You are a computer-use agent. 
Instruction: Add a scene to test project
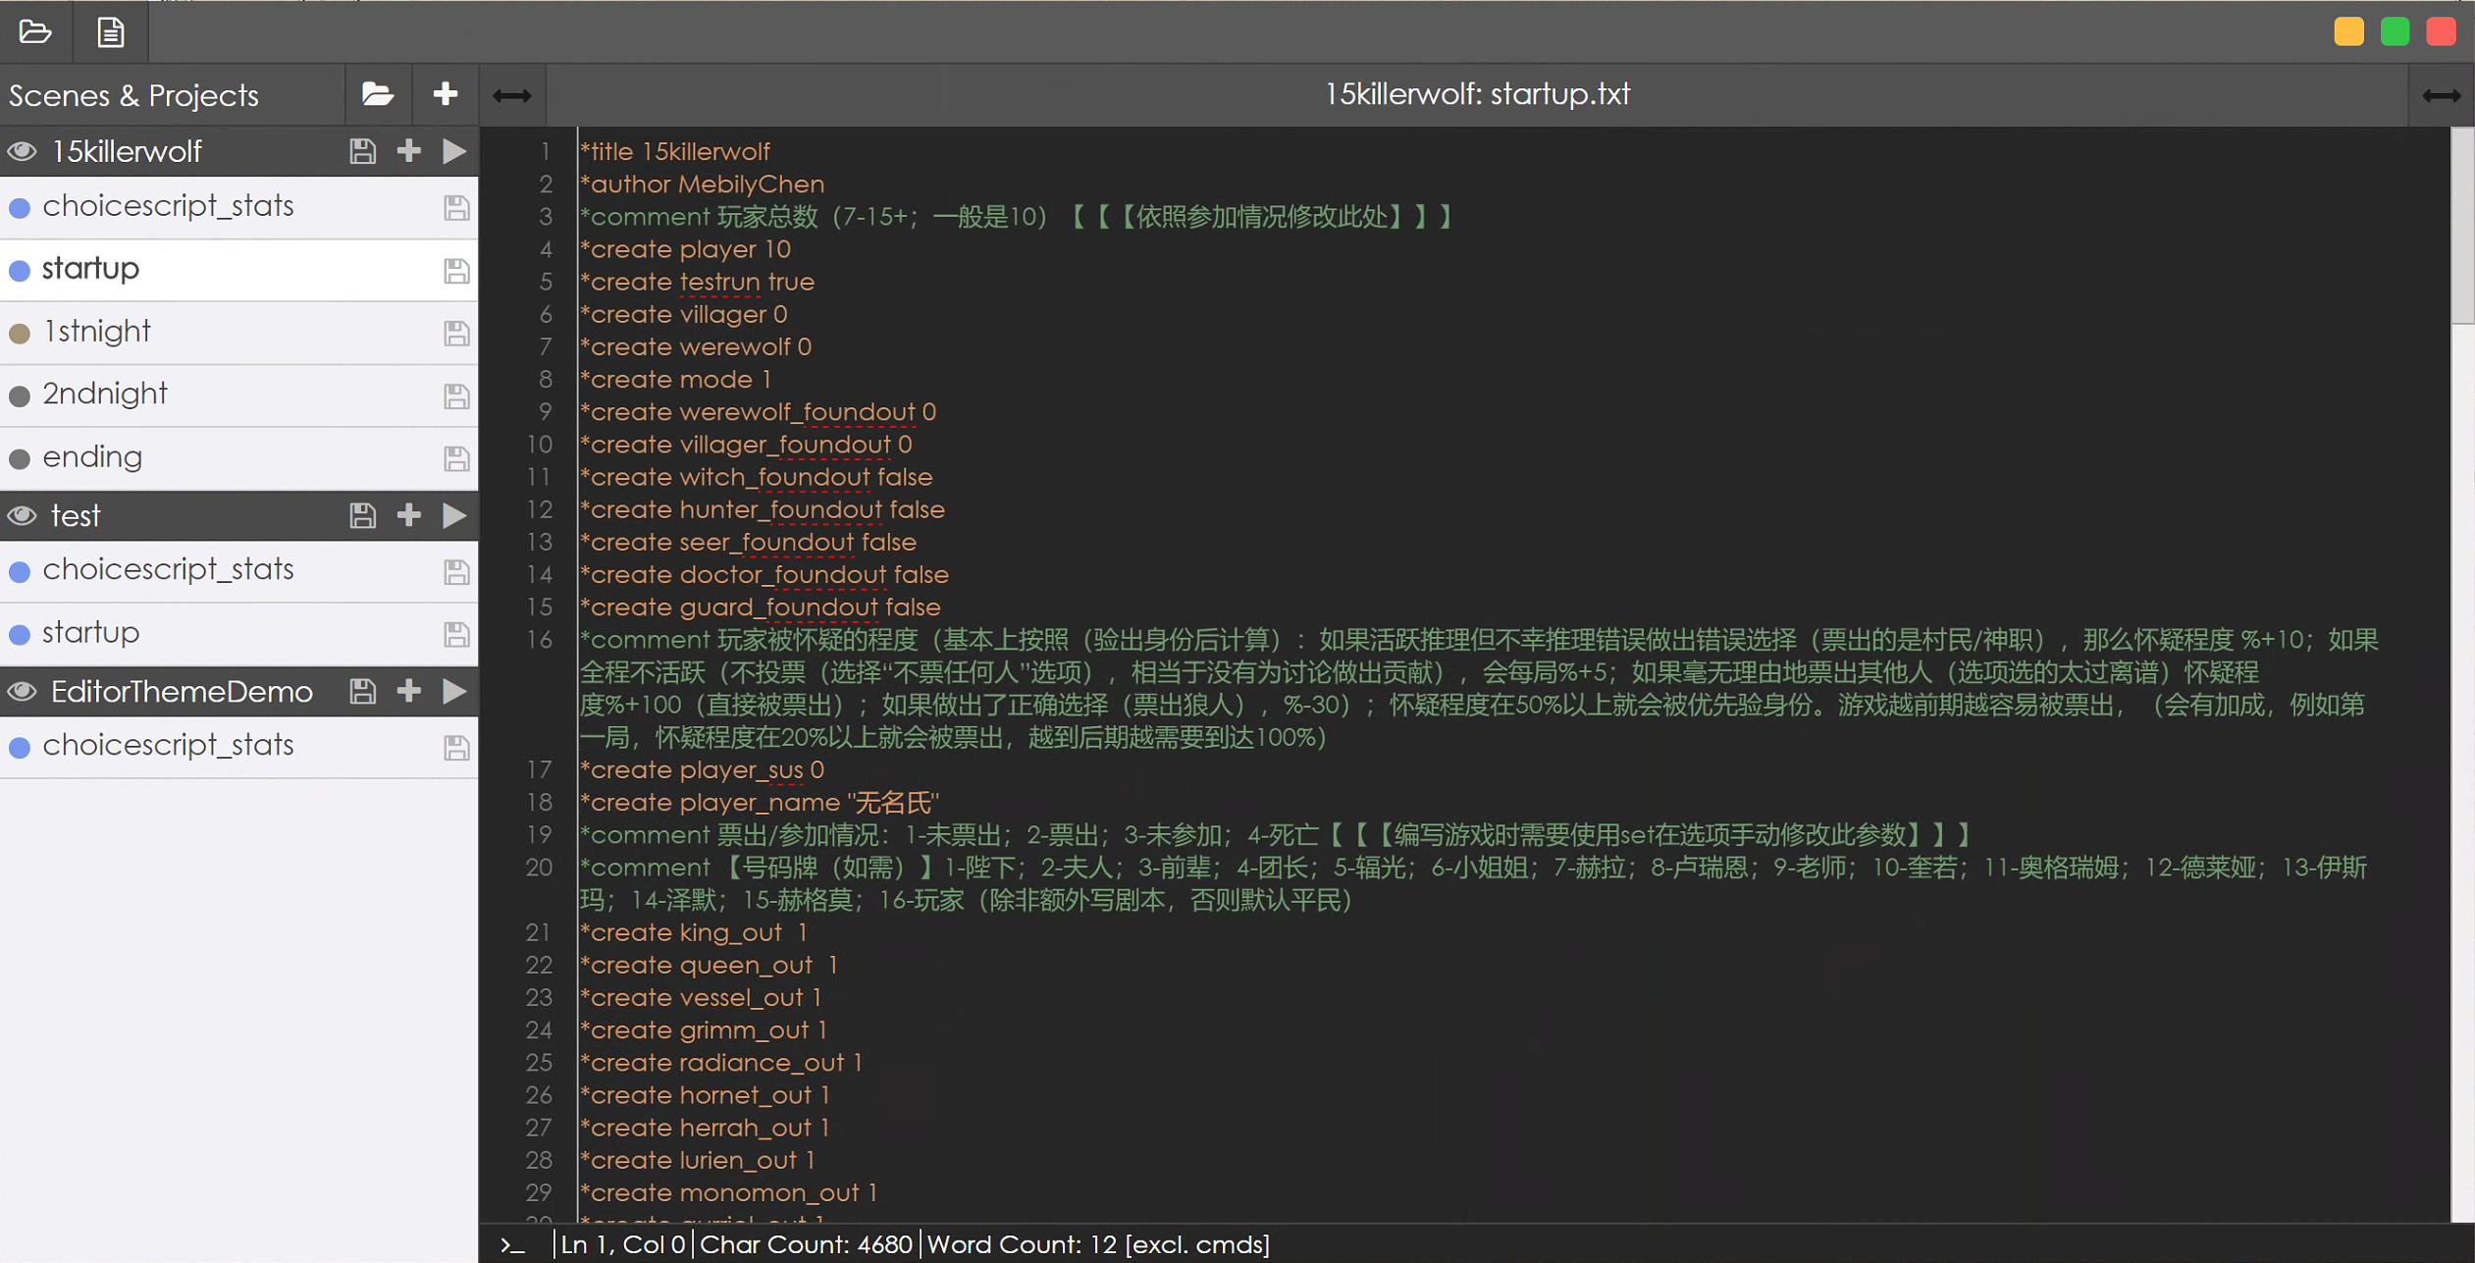point(409,515)
